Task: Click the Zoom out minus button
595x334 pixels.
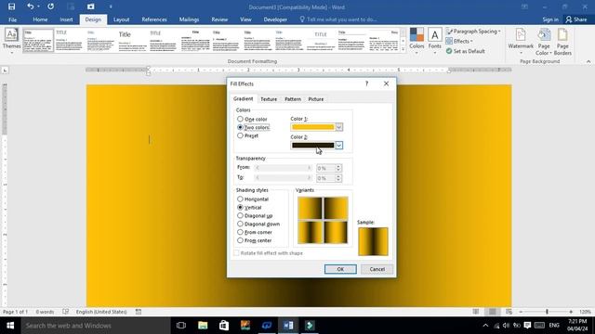Action: point(521,312)
